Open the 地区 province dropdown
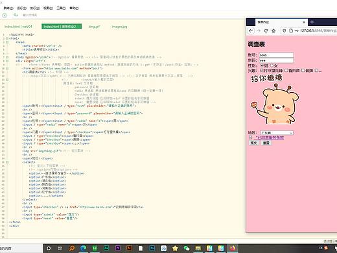The width and height of the screenshot is (337, 253). pyautogui.click(x=277, y=132)
